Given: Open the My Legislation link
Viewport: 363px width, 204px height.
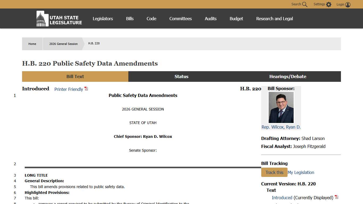Looking at the screenshot, I should [x=301, y=172].
